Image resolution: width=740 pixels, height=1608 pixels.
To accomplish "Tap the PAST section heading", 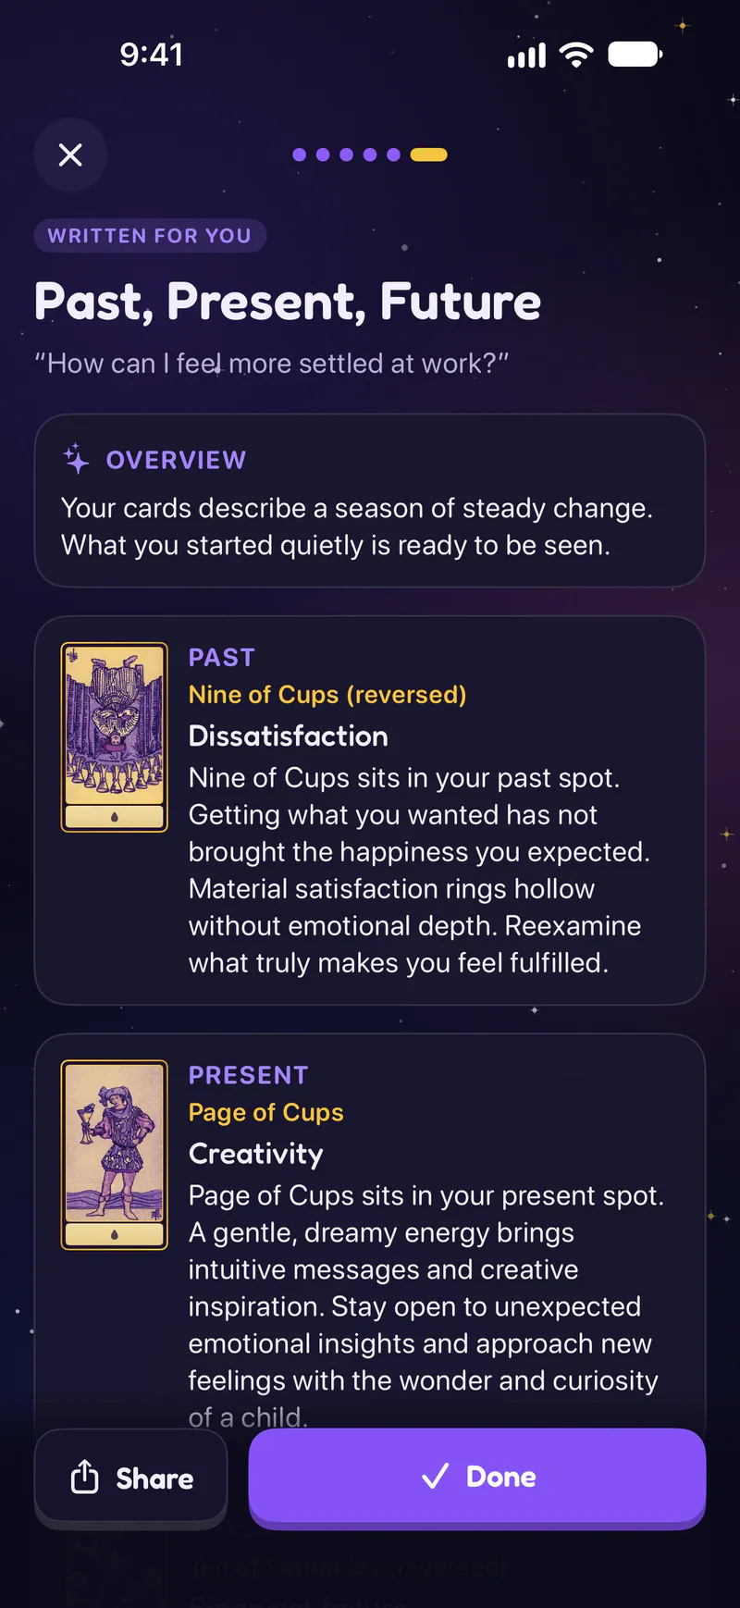I will click(x=222, y=658).
